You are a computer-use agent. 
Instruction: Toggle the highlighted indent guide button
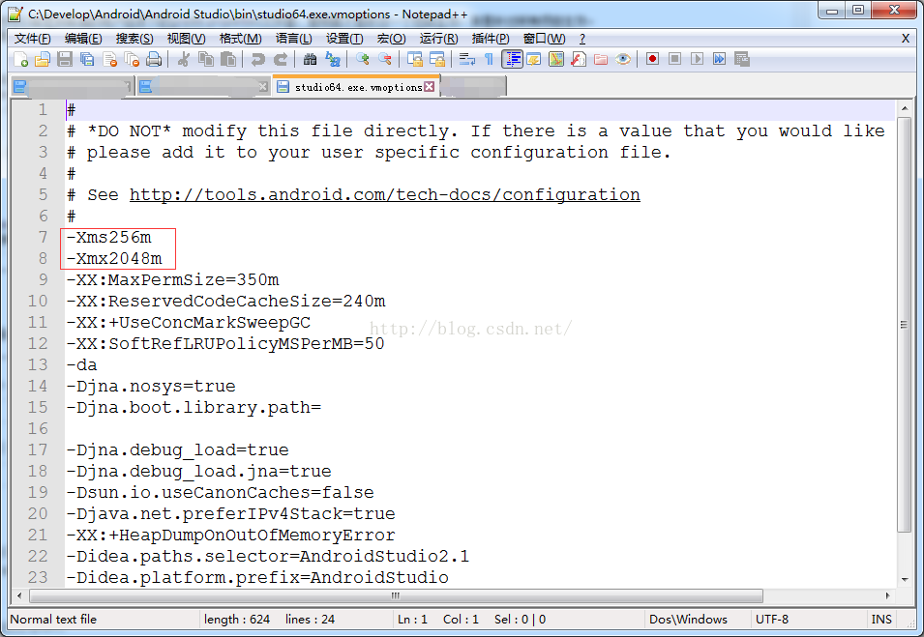click(512, 59)
